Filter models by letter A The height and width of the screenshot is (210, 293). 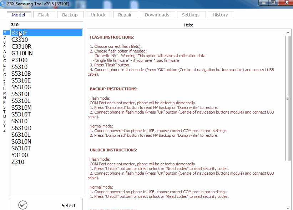coord(5,51)
